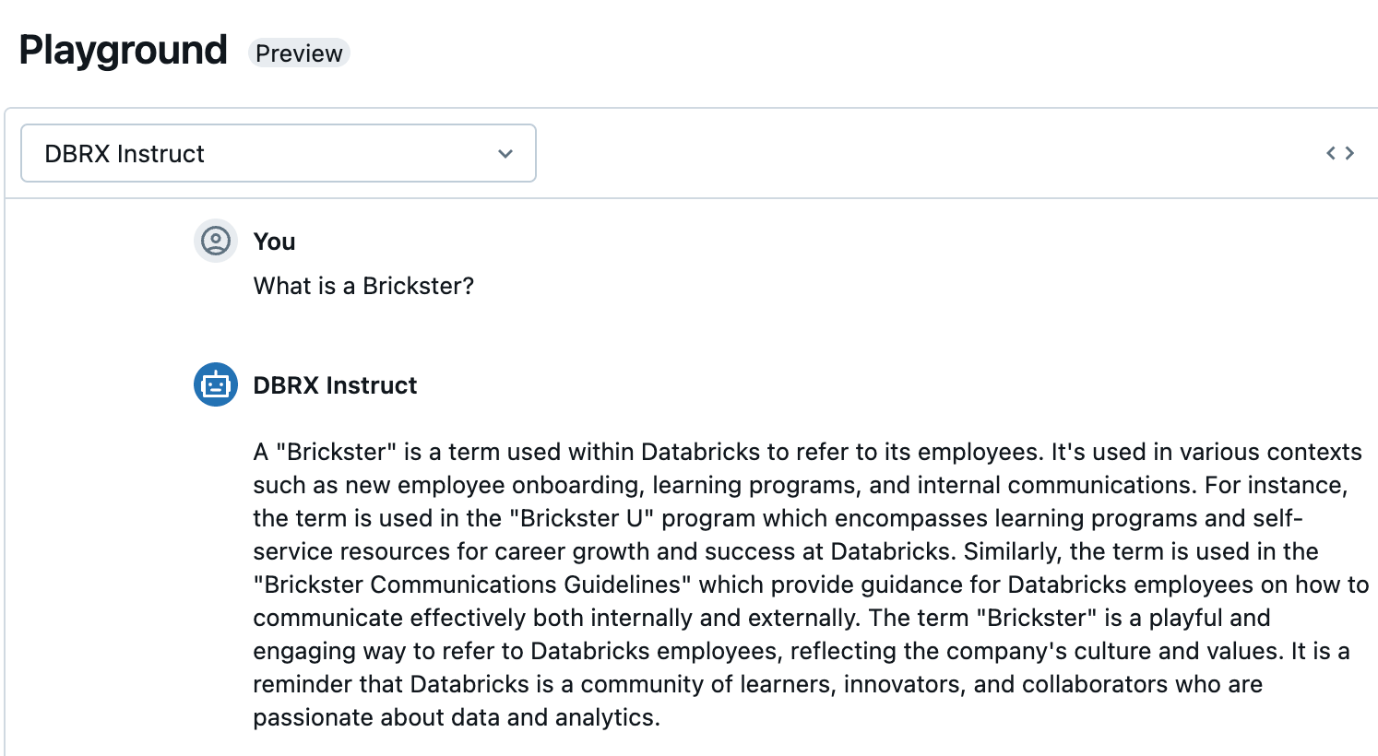The width and height of the screenshot is (1378, 756).
Task: Open the DBRX Instruct model dropdown
Action: coord(277,153)
